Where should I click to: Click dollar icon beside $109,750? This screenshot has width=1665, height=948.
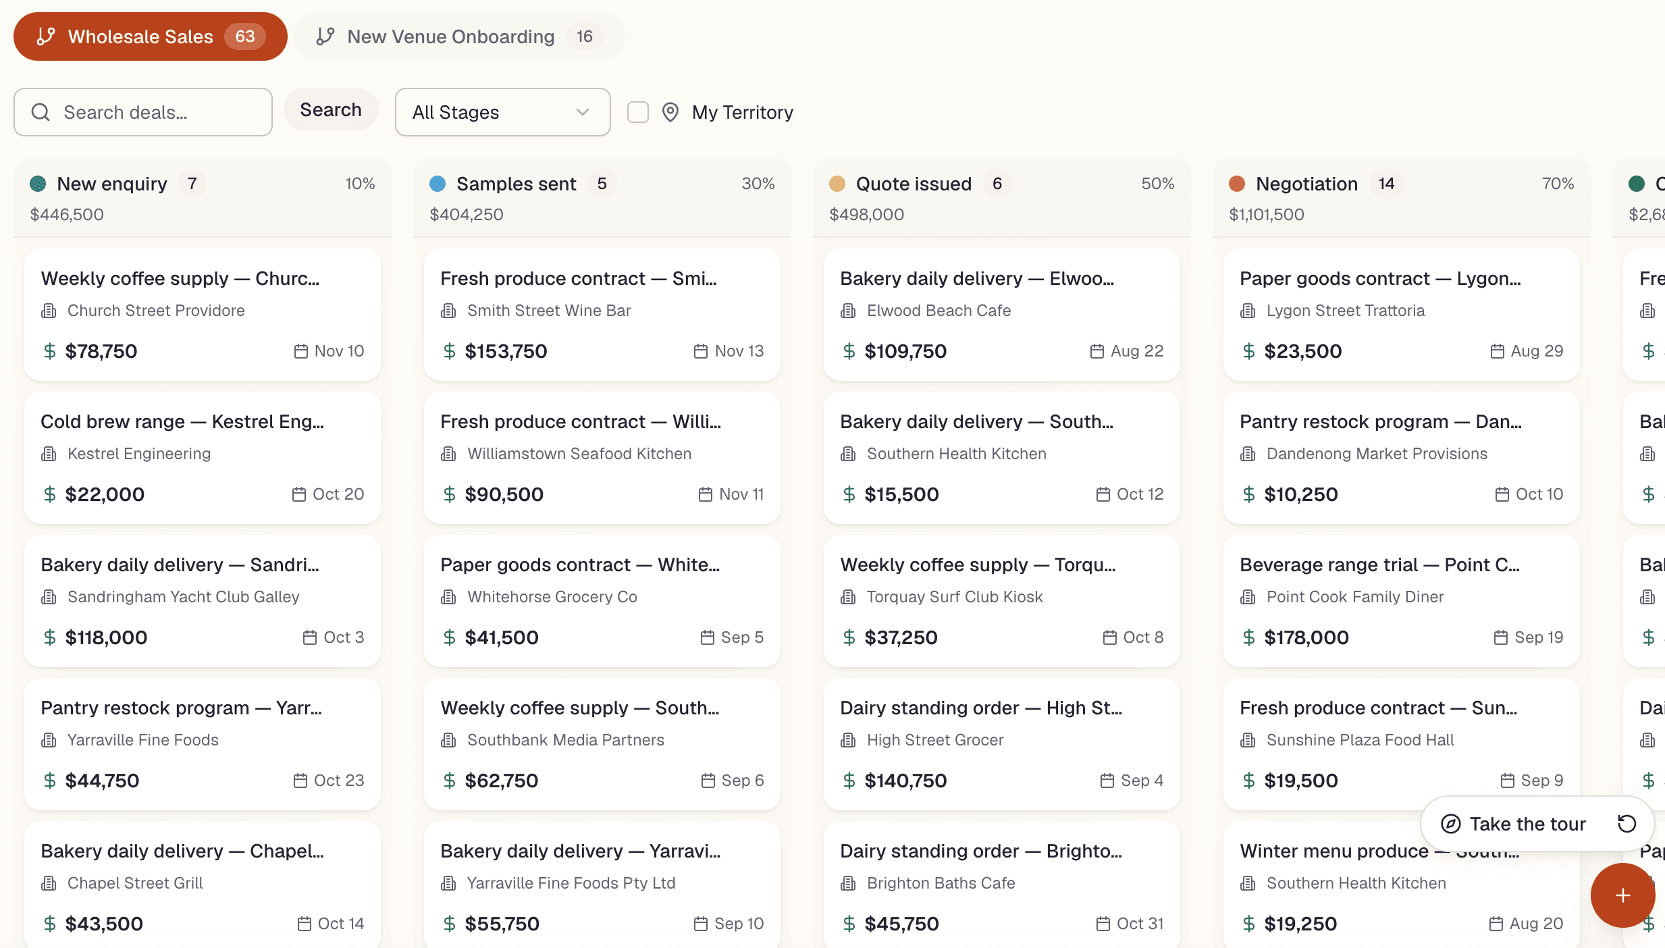coord(849,351)
